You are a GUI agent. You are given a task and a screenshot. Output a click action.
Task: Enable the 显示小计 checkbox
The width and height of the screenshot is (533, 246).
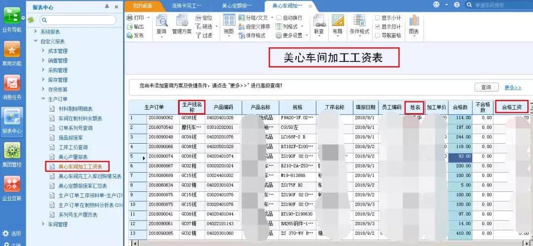[x=378, y=18]
